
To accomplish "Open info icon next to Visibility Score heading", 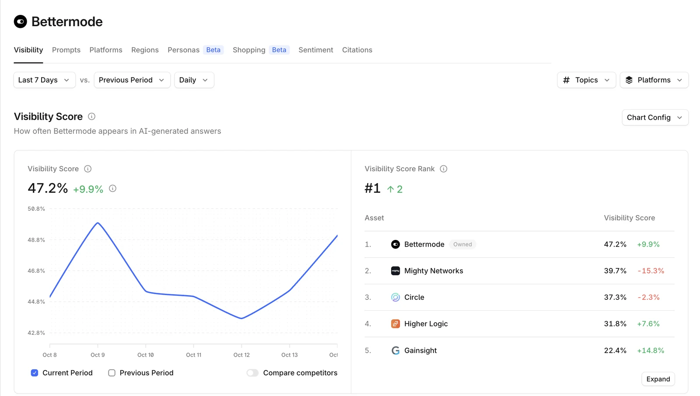I will tap(91, 116).
